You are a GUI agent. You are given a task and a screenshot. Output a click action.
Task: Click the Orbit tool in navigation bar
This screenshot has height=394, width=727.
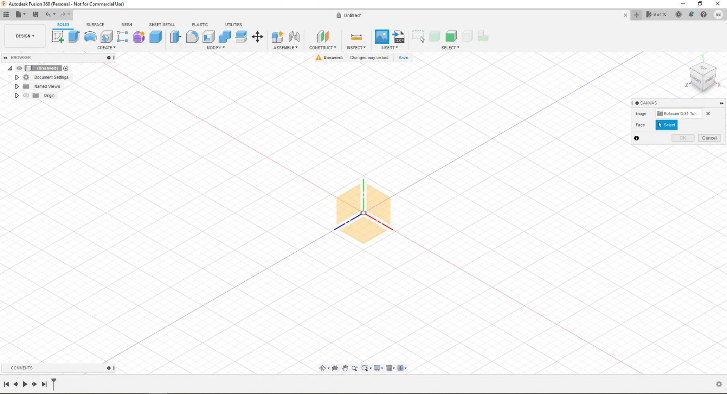tap(323, 368)
